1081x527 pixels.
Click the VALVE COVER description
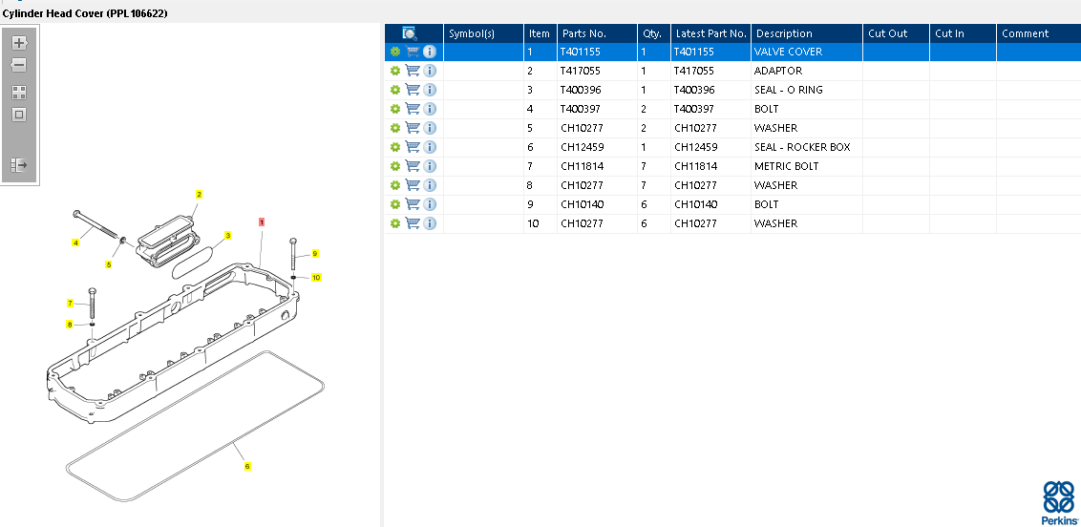pos(789,52)
